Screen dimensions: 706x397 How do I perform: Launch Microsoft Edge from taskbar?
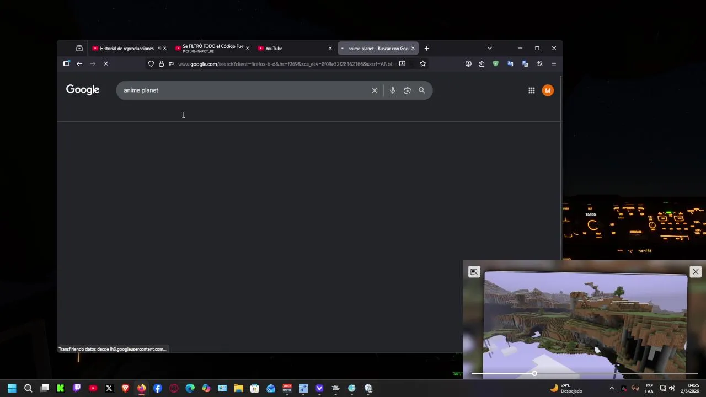click(190, 388)
